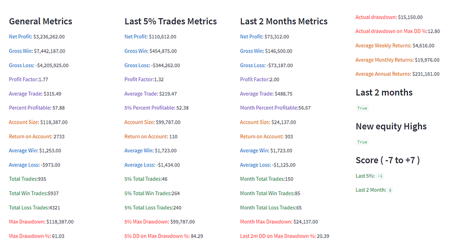Viewport: 452px width, 241px height.
Task: Select Average Annual Returns $231,161.00 line
Action: click(x=397, y=74)
